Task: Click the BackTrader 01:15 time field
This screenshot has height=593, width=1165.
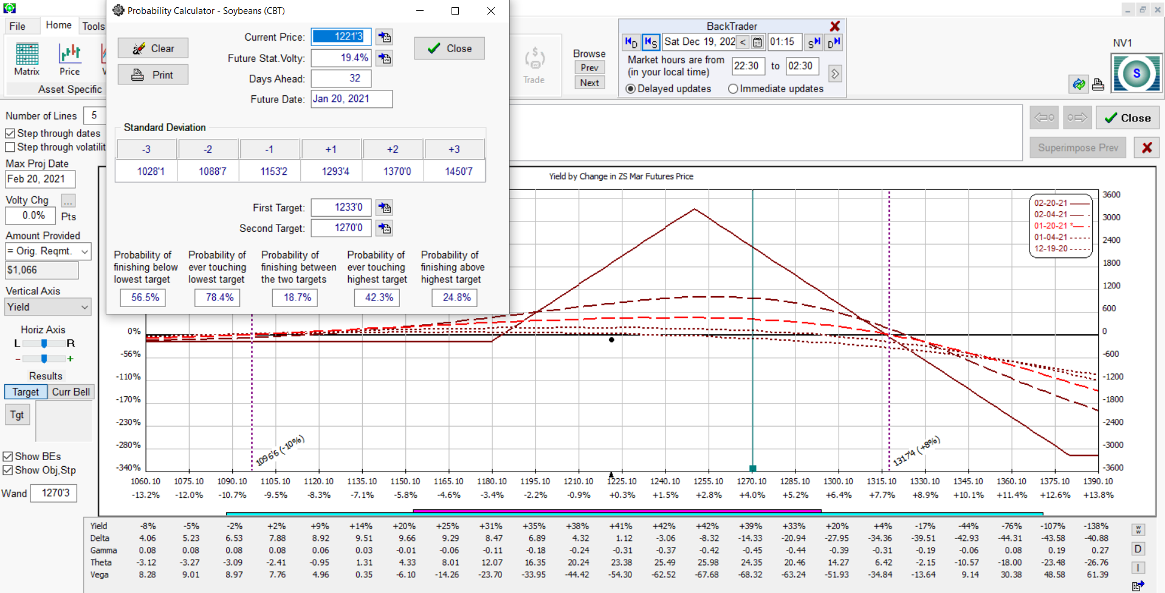Action: click(785, 42)
